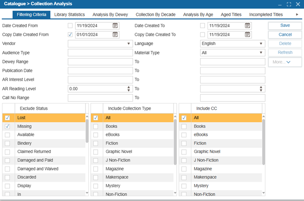Click Include CC list scrollbar thumb
The image size is (304, 201).
[x=263, y=142]
